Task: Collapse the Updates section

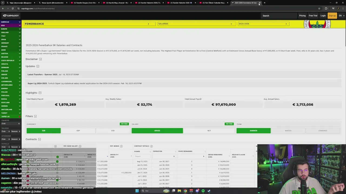Action: tap(38, 66)
